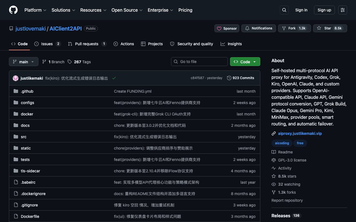
Task: Click the aicoding topic tag
Action: coord(282,143)
